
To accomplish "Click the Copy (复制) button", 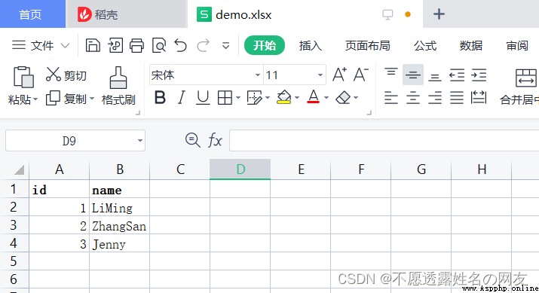I will pos(67,99).
